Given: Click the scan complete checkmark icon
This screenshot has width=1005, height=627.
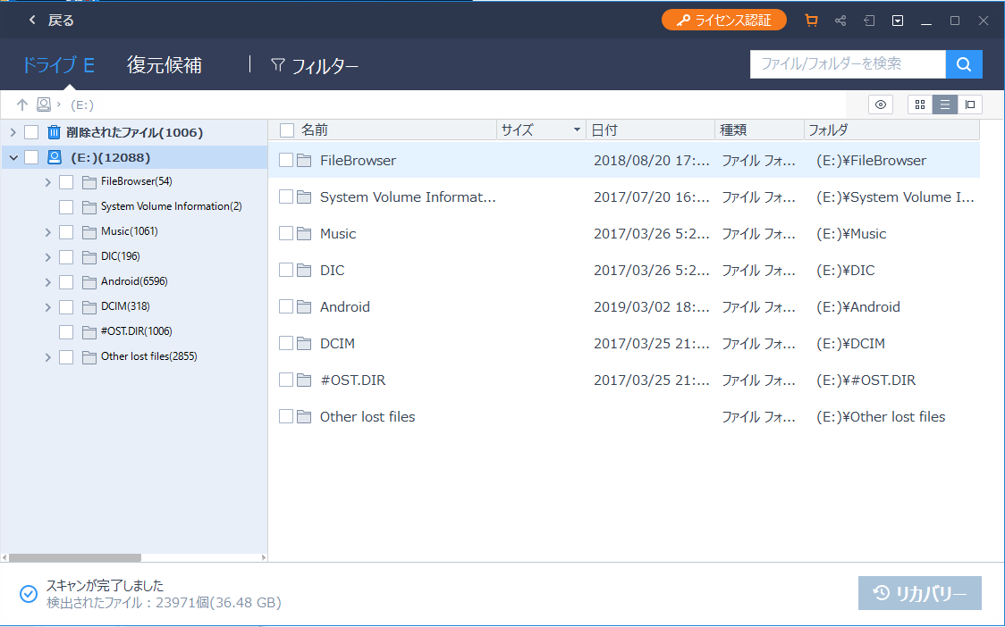Looking at the screenshot, I should (29, 594).
